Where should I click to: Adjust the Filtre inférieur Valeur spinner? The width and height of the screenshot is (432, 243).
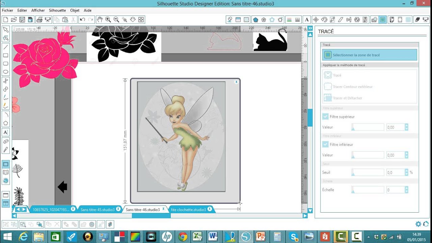pos(406,155)
